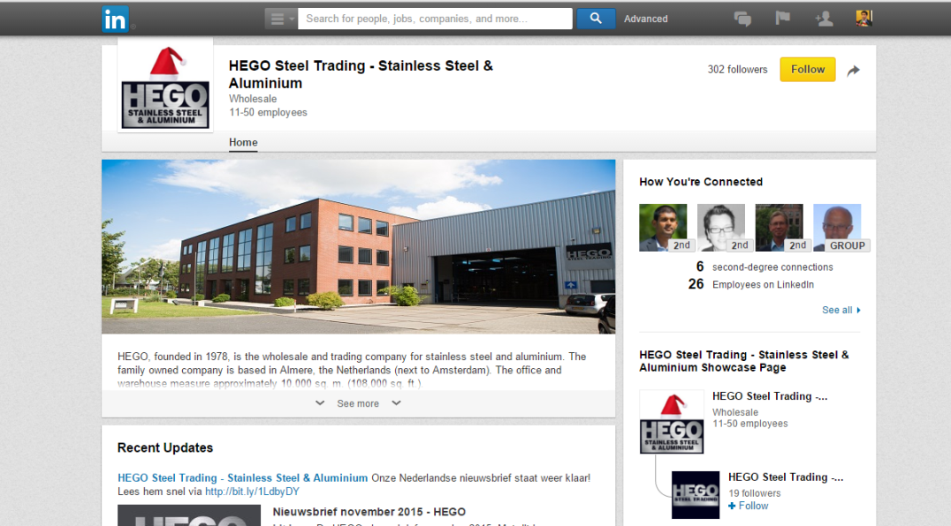The image size is (951, 526).
Task: View 26 Employees on LinkedIn
Action: pyautogui.click(x=751, y=284)
